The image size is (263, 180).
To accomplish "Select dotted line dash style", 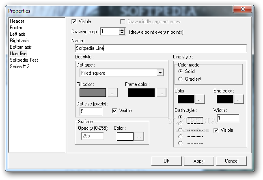I will 181,130.
